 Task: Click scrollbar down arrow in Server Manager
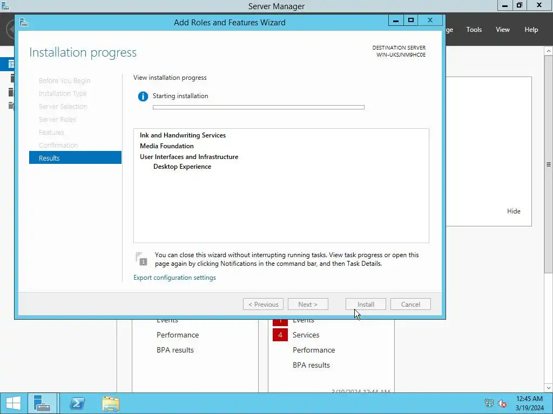pyautogui.click(x=549, y=388)
